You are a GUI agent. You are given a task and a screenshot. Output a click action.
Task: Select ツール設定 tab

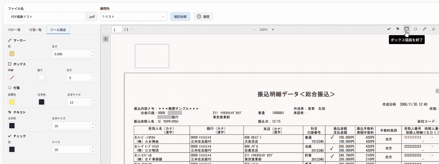click(x=58, y=30)
